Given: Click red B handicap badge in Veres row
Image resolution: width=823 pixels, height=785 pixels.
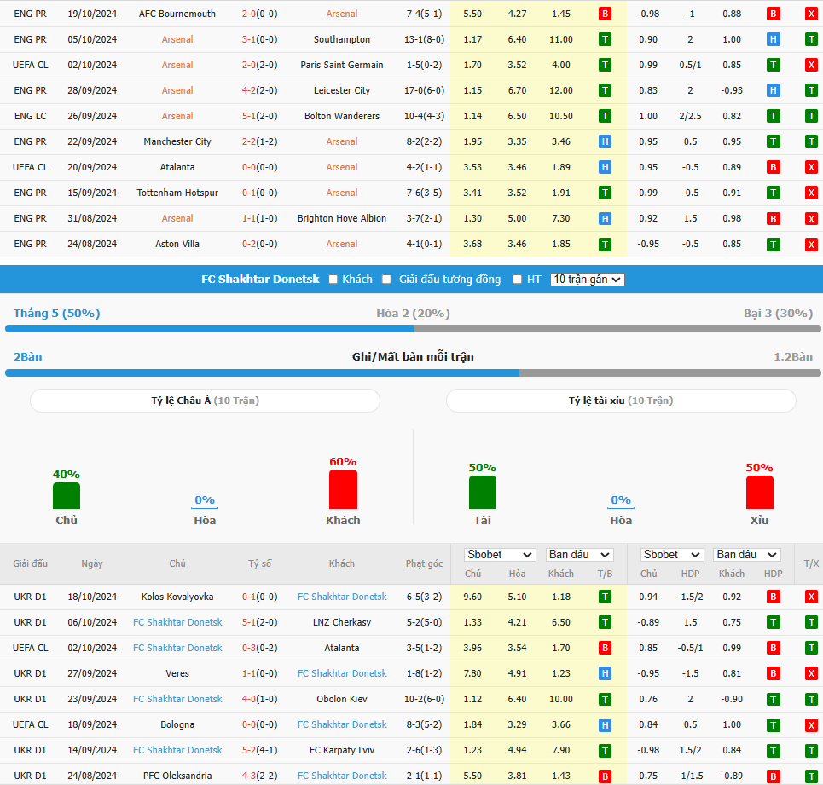Looking at the screenshot, I should click(x=774, y=673).
